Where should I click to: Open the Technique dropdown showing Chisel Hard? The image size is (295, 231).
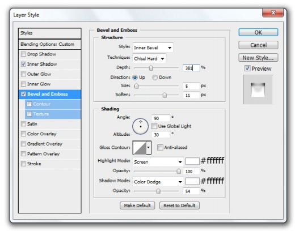pyautogui.click(x=149, y=59)
